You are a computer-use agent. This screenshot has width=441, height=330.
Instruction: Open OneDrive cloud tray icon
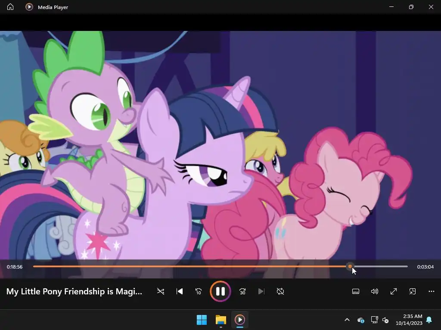pos(361,320)
